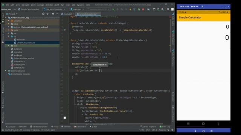Click the white color swatch in the editor gutter
Image resolution: width=241 pixels, height=135 pixels.
click(65, 118)
